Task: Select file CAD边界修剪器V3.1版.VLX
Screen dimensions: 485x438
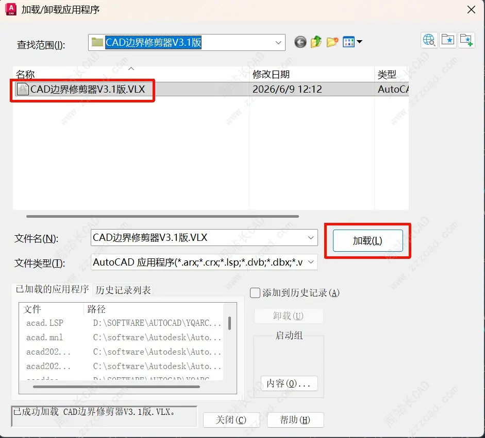Action: pyautogui.click(x=88, y=89)
